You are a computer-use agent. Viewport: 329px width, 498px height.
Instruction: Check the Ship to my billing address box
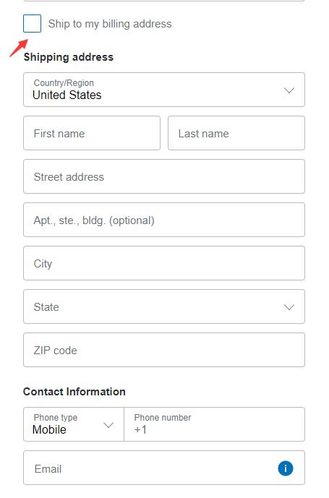32,24
